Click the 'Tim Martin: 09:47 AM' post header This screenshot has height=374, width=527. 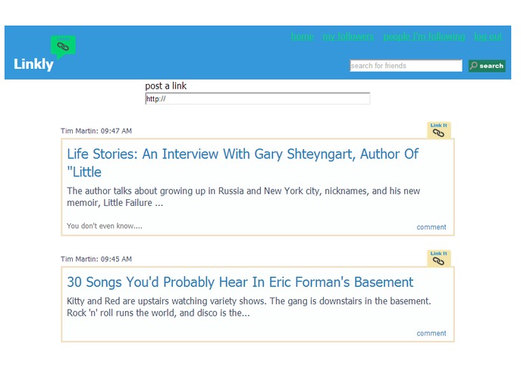pyautogui.click(x=96, y=131)
